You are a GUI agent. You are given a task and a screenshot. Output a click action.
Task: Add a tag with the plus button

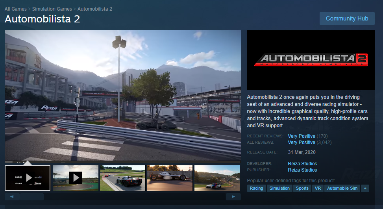[x=365, y=188]
